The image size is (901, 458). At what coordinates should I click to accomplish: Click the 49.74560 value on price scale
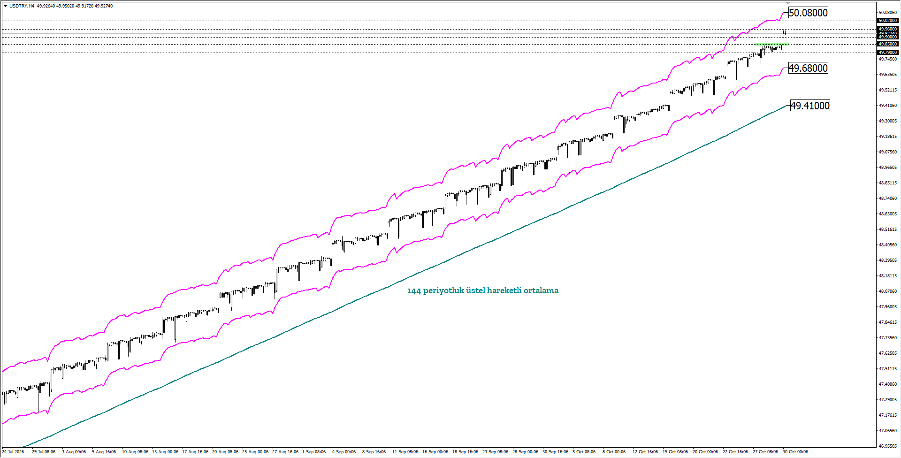pyautogui.click(x=888, y=59)
